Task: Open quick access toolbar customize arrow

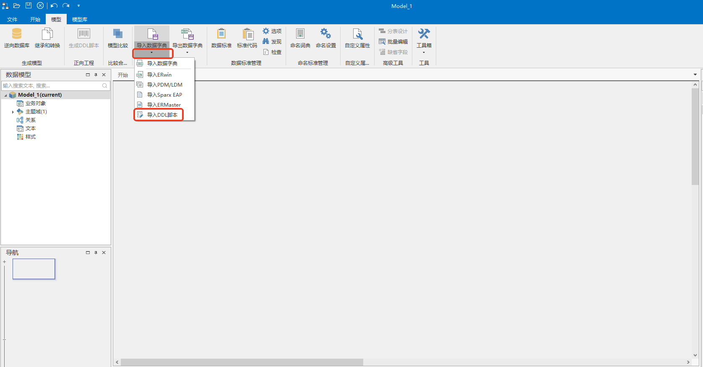Action: click(78, 6)
